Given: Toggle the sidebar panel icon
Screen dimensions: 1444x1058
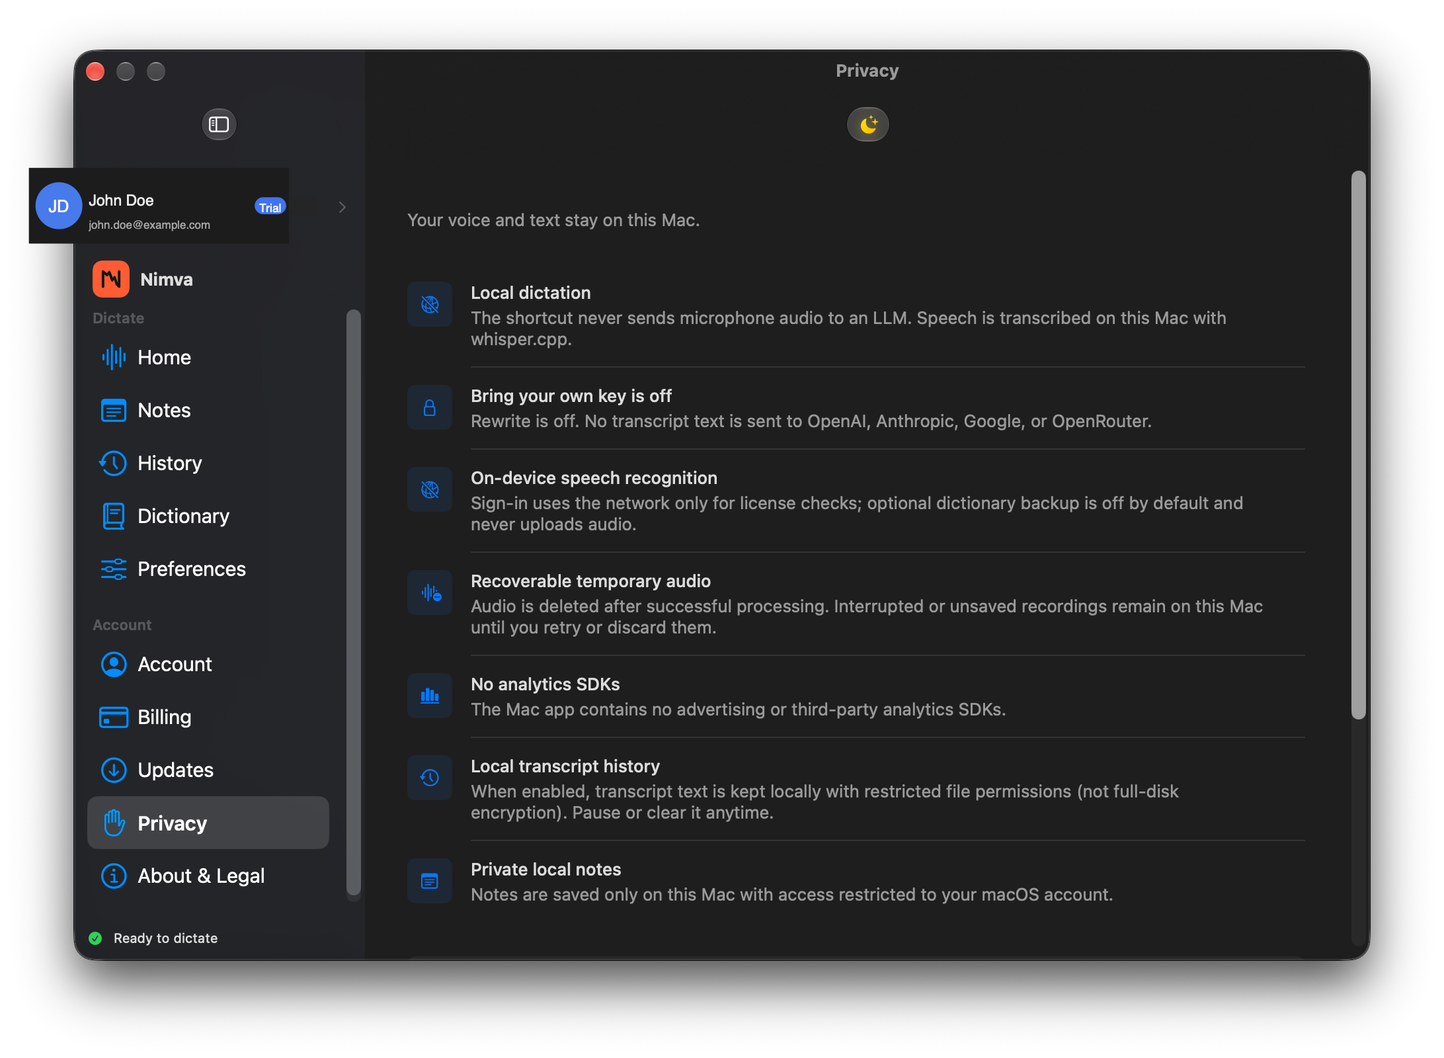Looking at the screenshot, I should click(219, 124).
